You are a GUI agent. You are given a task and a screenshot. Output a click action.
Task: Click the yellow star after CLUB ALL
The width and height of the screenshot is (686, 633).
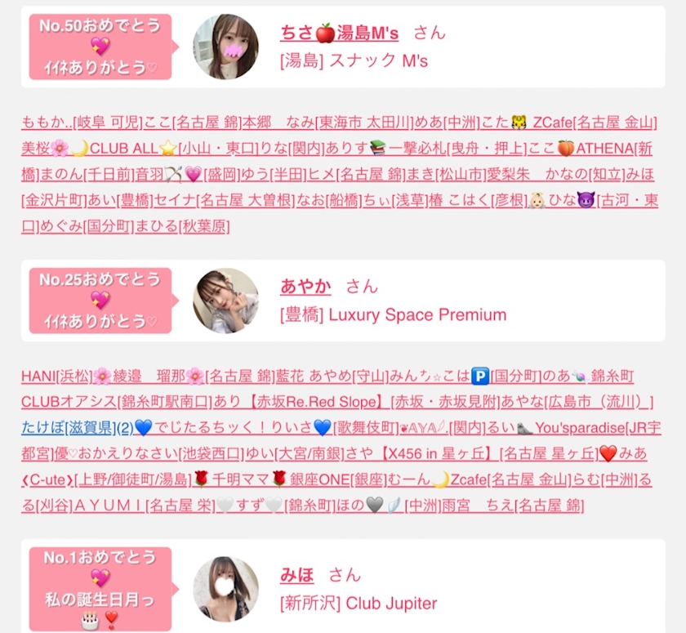point(167,149)
